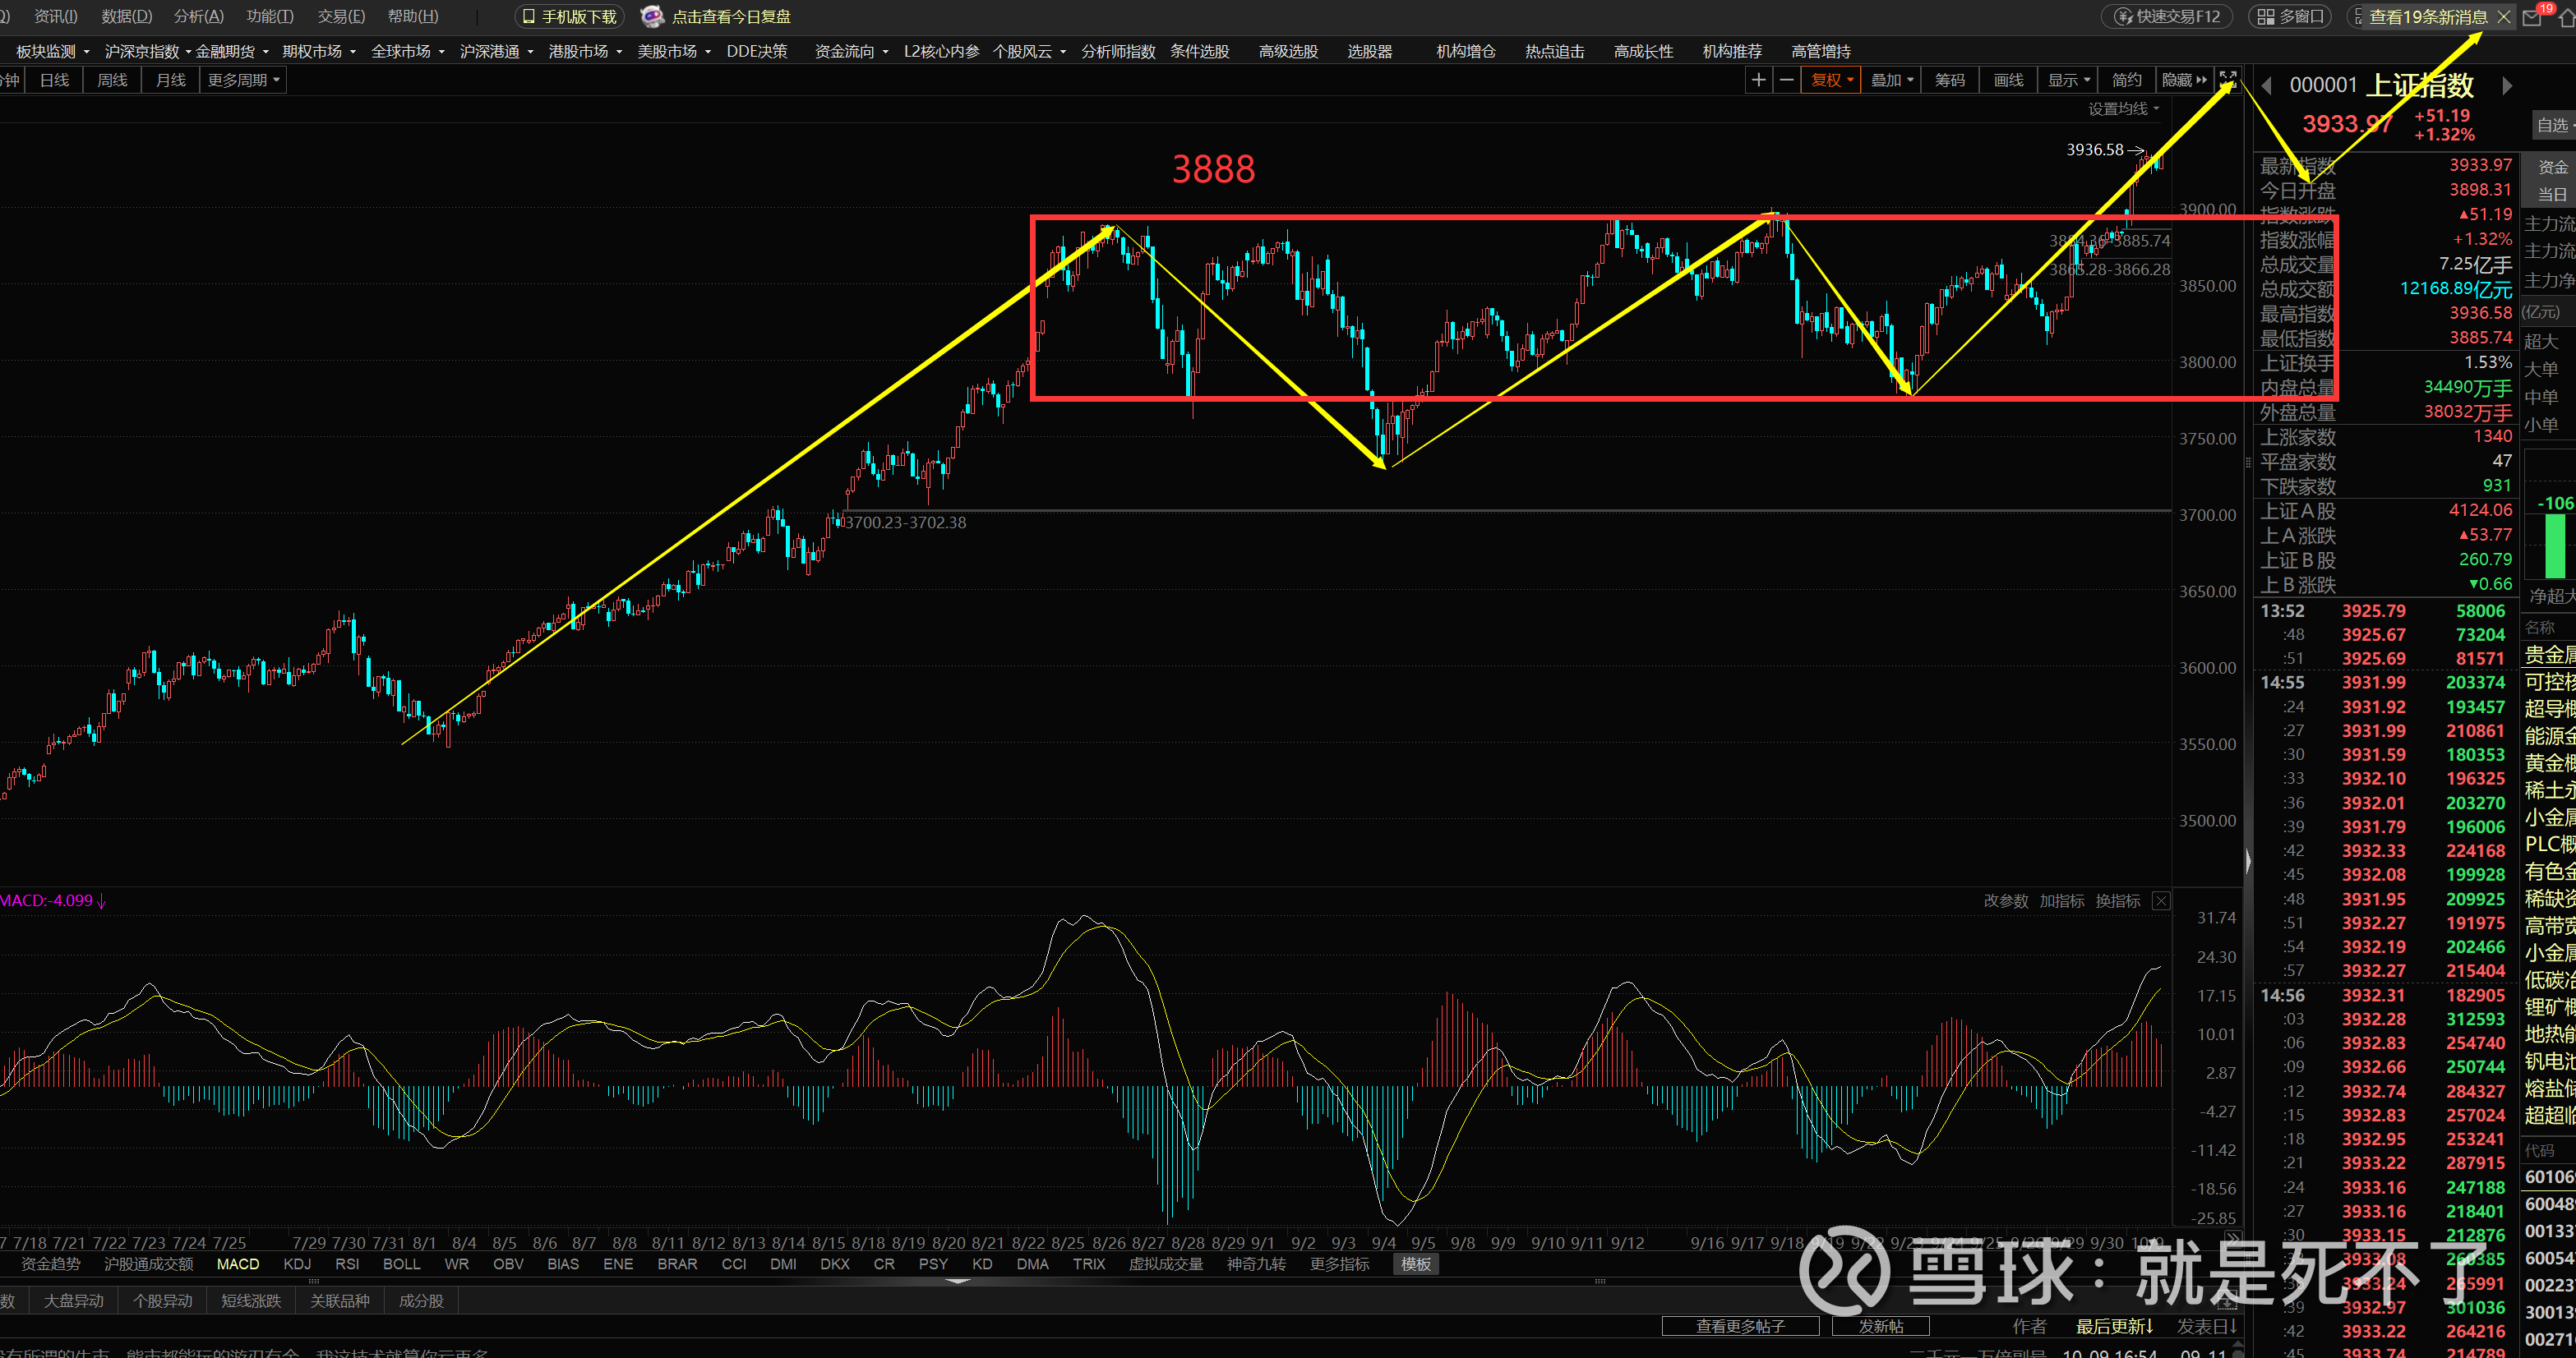Click green capital flow bar
Image resolution: width=2576 pixels, height=1358 pixels.
[x=2555, y=546]
